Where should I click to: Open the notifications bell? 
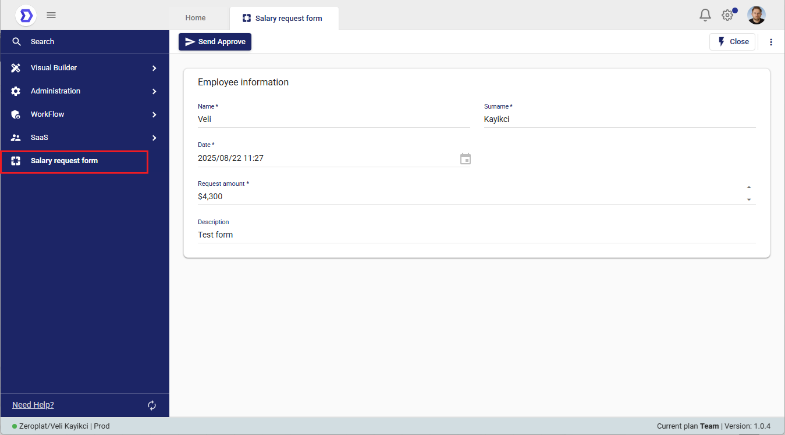click(705, 15)
